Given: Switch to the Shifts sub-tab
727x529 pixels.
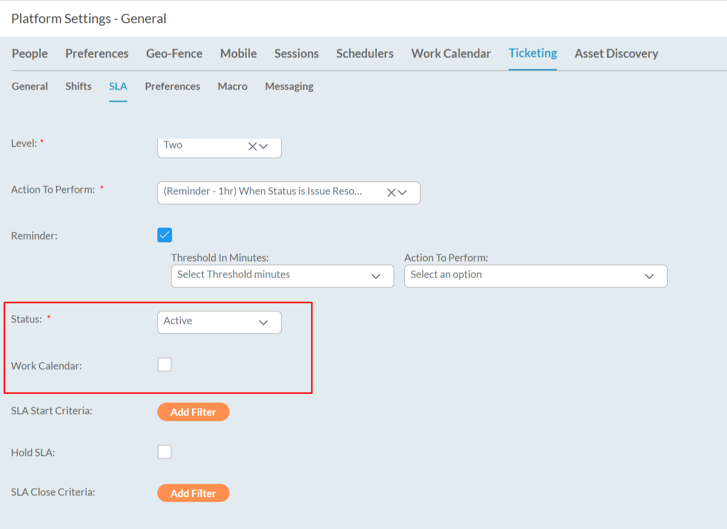Looking at the screenshot, I should coord(78,86).
